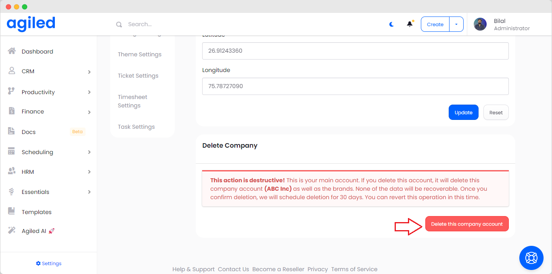This screenshot has width=552, height=274.
Task: Expand the CRM submenu chevron
Action: coord(89,72)
